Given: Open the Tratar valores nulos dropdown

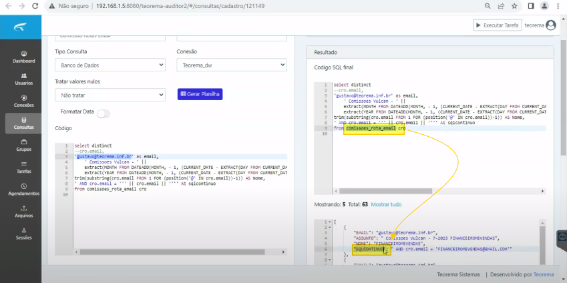Looking at the screenshot, I should pos(110,95).
